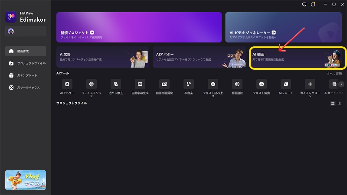This screenshot has width=347, height=195.
Task: Open the AI動画 card
Action: coord(297,58)
